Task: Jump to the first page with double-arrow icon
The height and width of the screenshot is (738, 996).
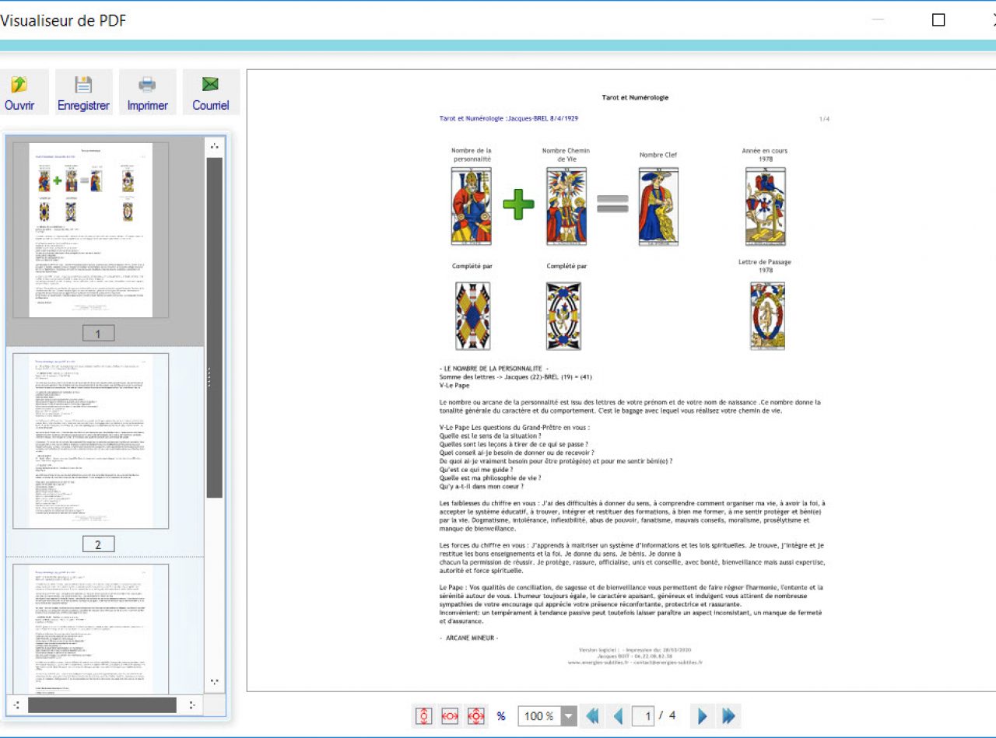Action: point(591,715)
